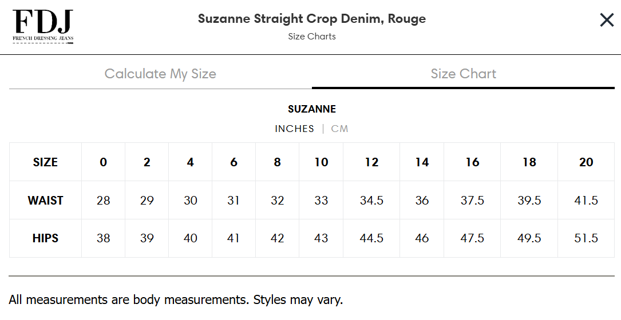Click the FDJ French Dressing Jeans logo
Image resolution: width=621 pixels, height=320 pixels.
click(43, 26)
